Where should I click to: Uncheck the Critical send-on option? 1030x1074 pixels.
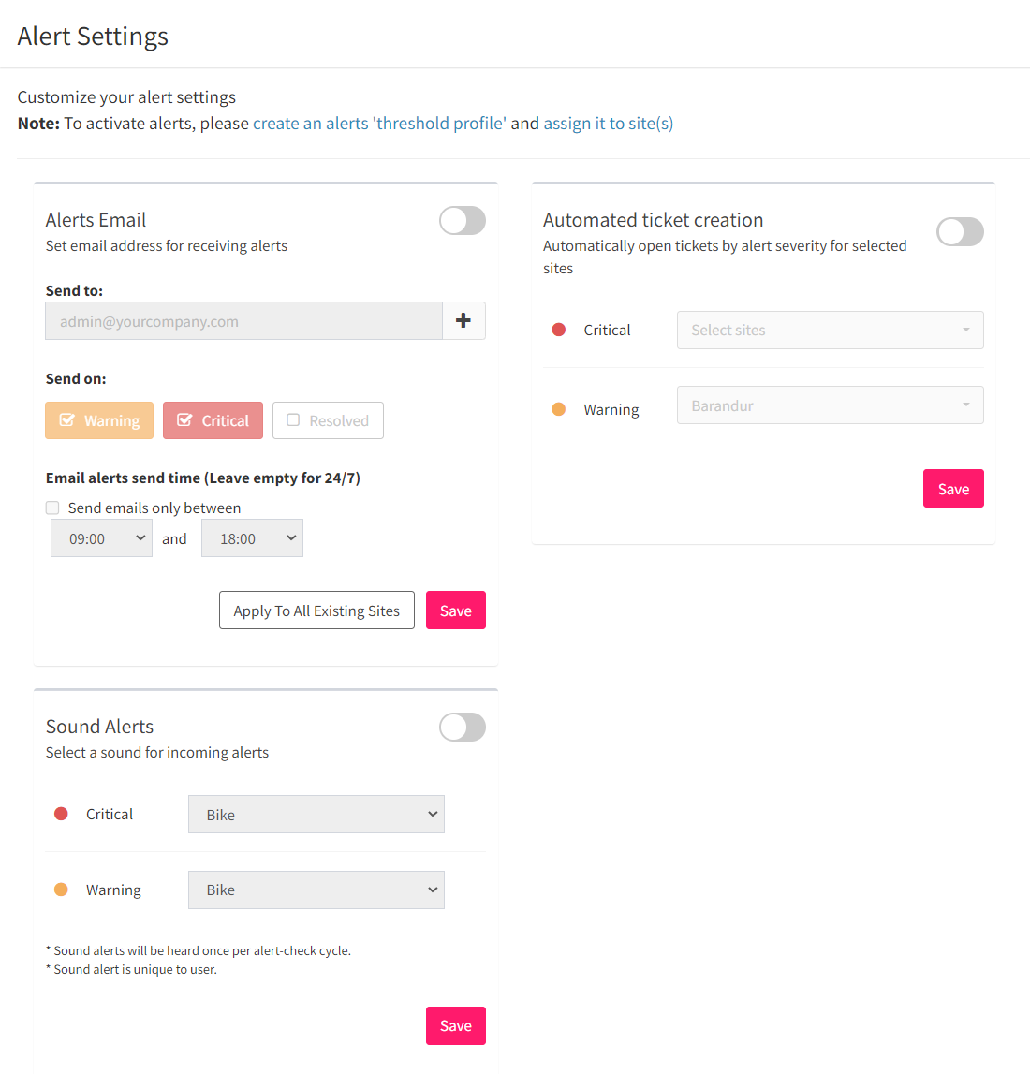pyautogui.click(x=213, y=420)
